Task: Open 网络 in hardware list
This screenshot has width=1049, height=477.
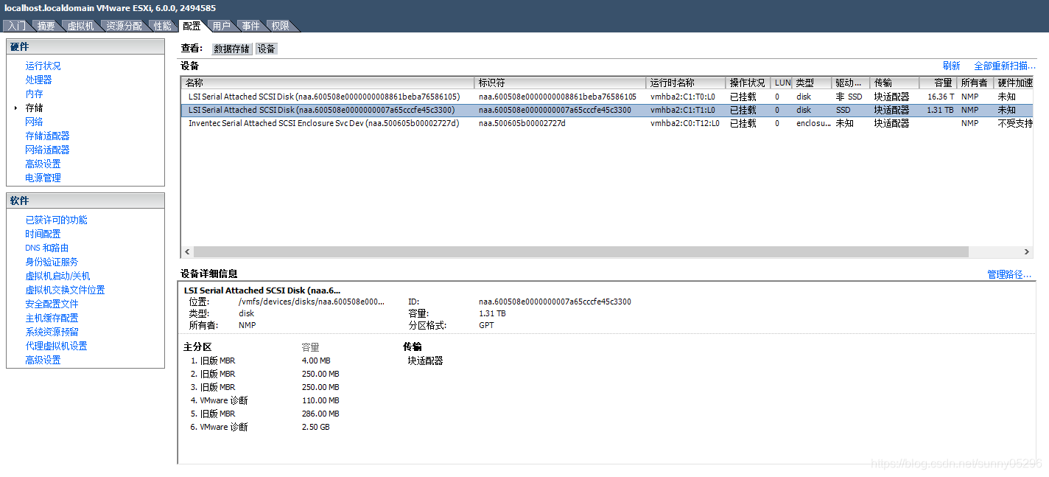Action: 34,122
